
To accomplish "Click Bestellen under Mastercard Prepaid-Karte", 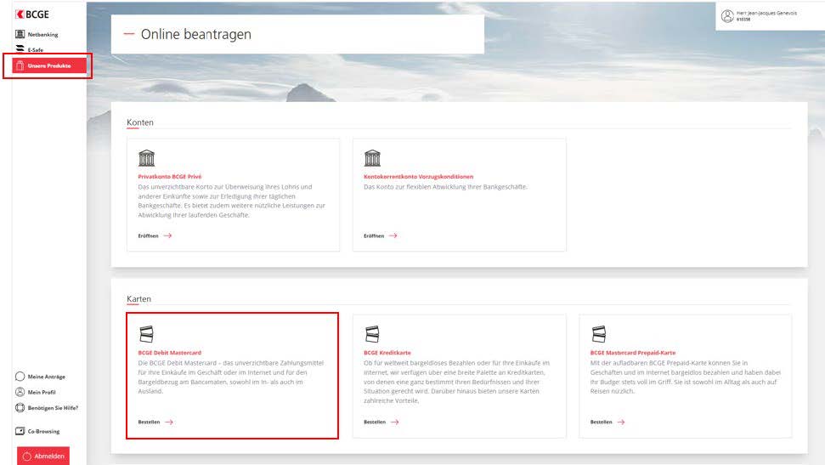I will click(601, 422).
